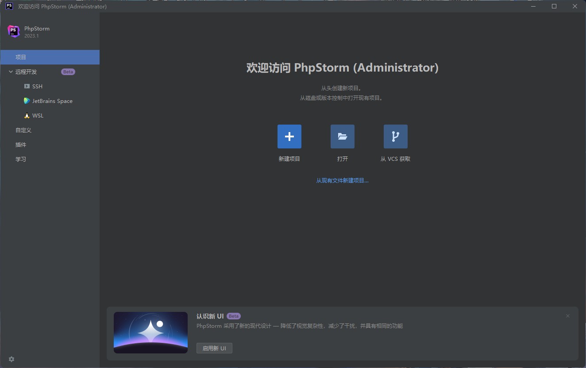Click the PhpStorm icon in the title bar
The image size is (586, 368).
(x=9, y=6)
